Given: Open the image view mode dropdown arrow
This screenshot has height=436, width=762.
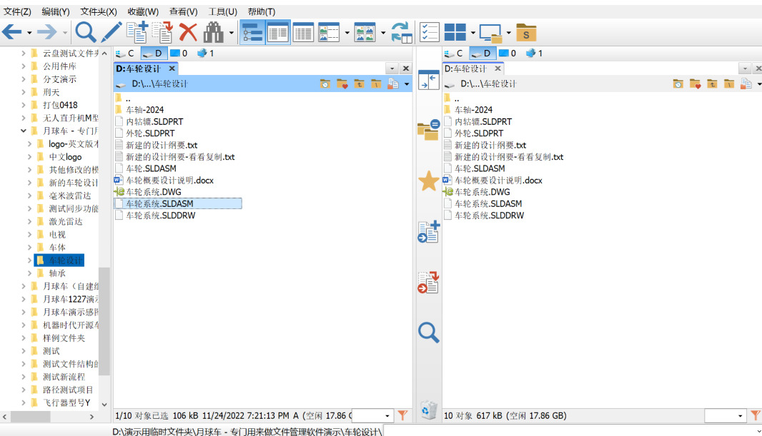Looking at the screenshot, I should [x=383, y=33].
